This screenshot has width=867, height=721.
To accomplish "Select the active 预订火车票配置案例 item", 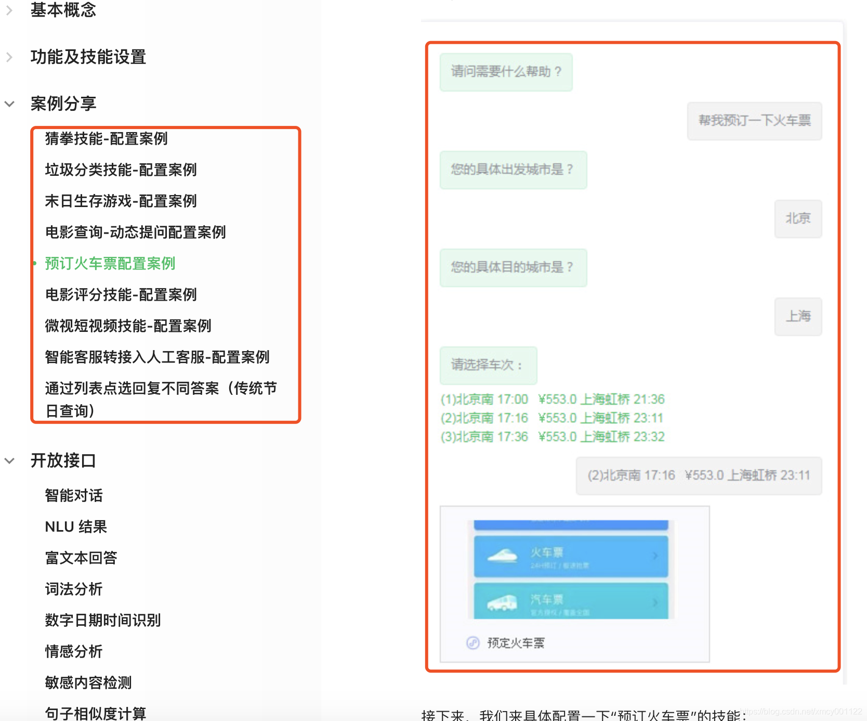I will tap(110, 264).
